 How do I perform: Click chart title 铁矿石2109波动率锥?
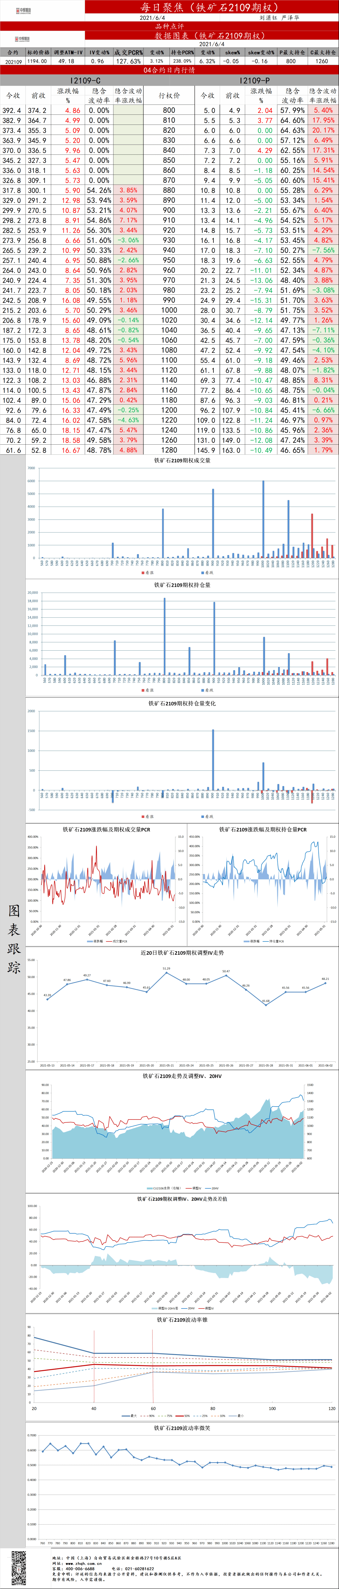(182, 1320)
